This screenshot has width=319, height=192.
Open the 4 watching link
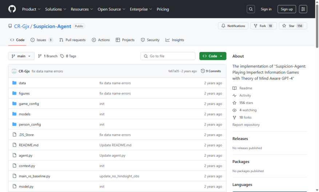[248, 110]
